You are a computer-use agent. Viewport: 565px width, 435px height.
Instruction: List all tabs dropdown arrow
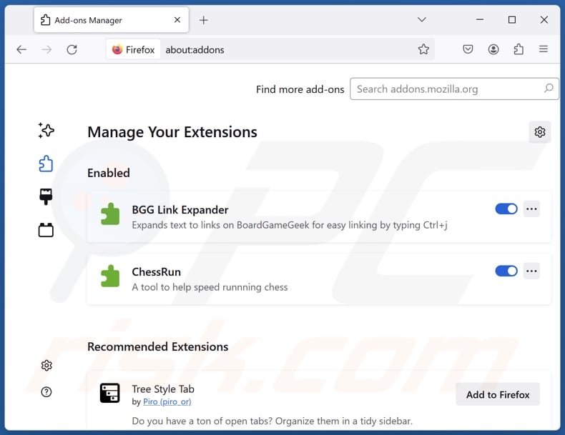(x=422, y=20)
